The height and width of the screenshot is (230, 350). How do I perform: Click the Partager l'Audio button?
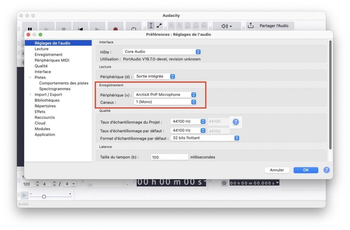[270, 26]
